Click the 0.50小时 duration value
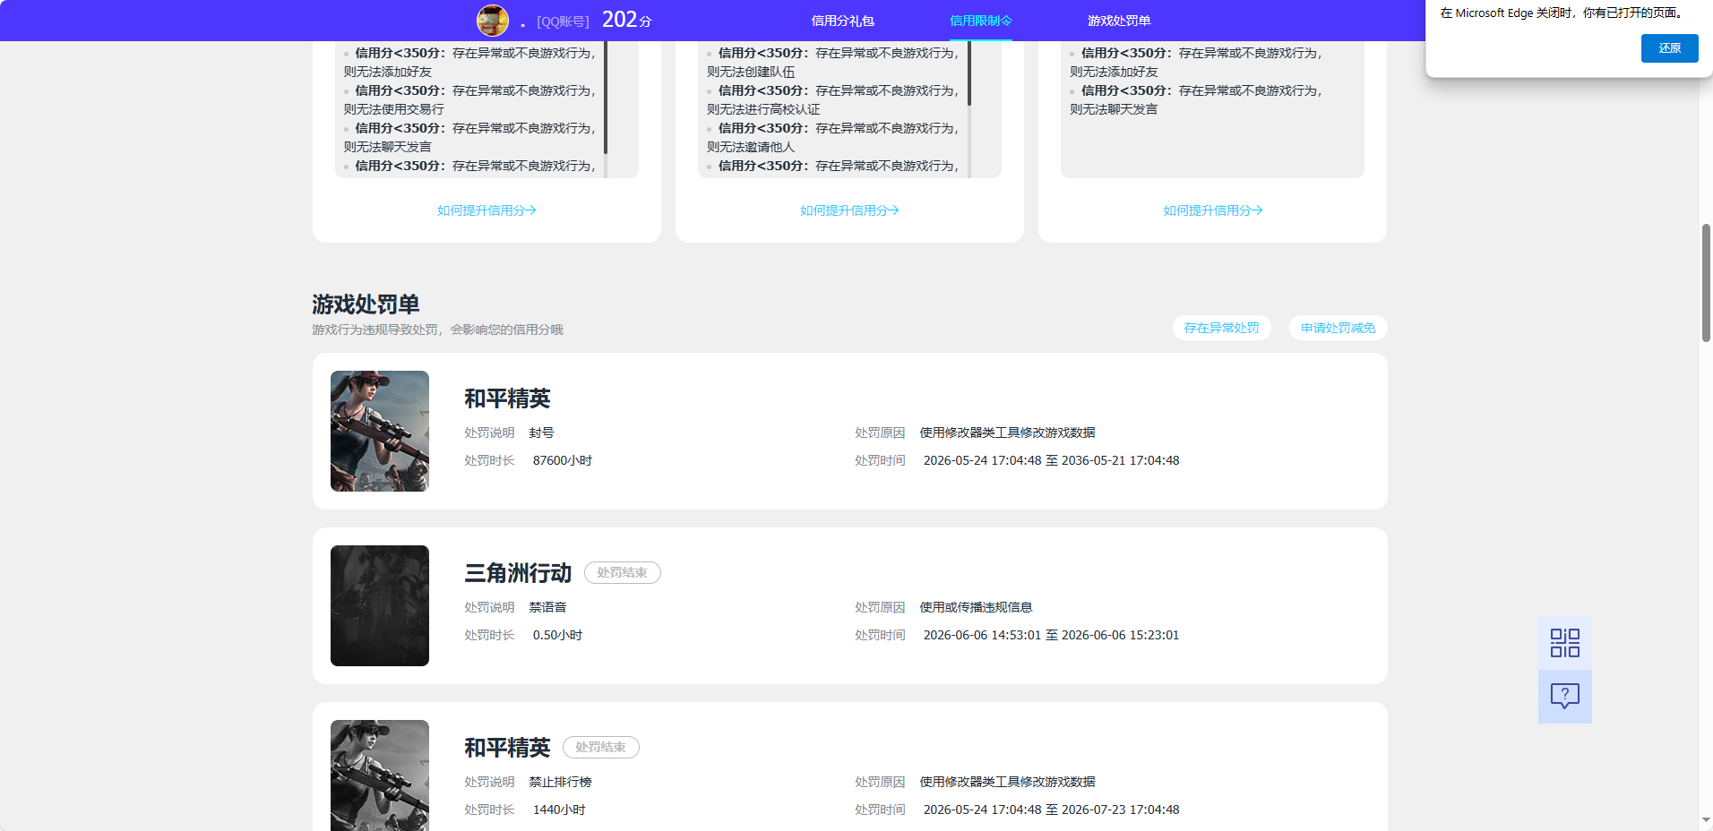1713x831 pixels. 557,635
